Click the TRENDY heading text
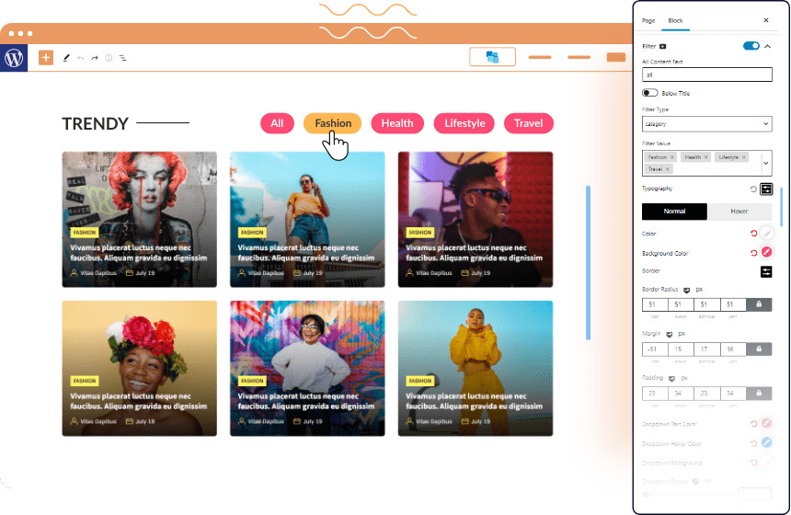The width and height of the screenshot is (791, 515). (x=96, y=123)
